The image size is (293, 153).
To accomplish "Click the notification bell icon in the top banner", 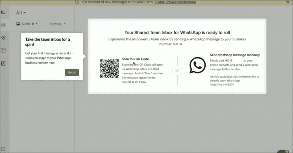I will pos(77,2).
